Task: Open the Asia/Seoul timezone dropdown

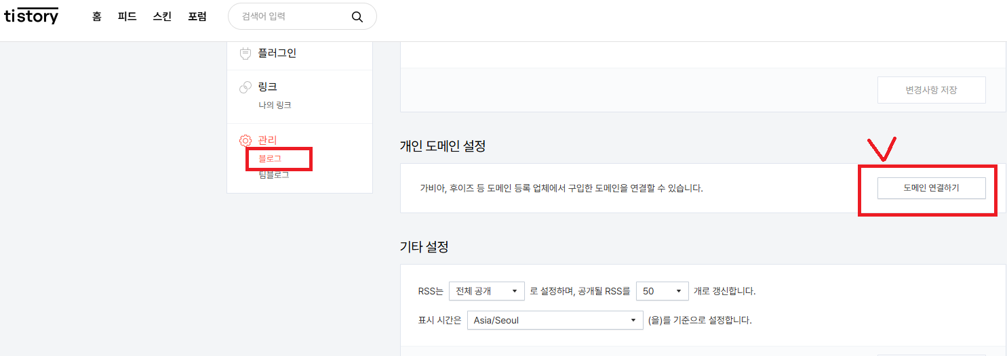Action: click(x=555, y=320)
